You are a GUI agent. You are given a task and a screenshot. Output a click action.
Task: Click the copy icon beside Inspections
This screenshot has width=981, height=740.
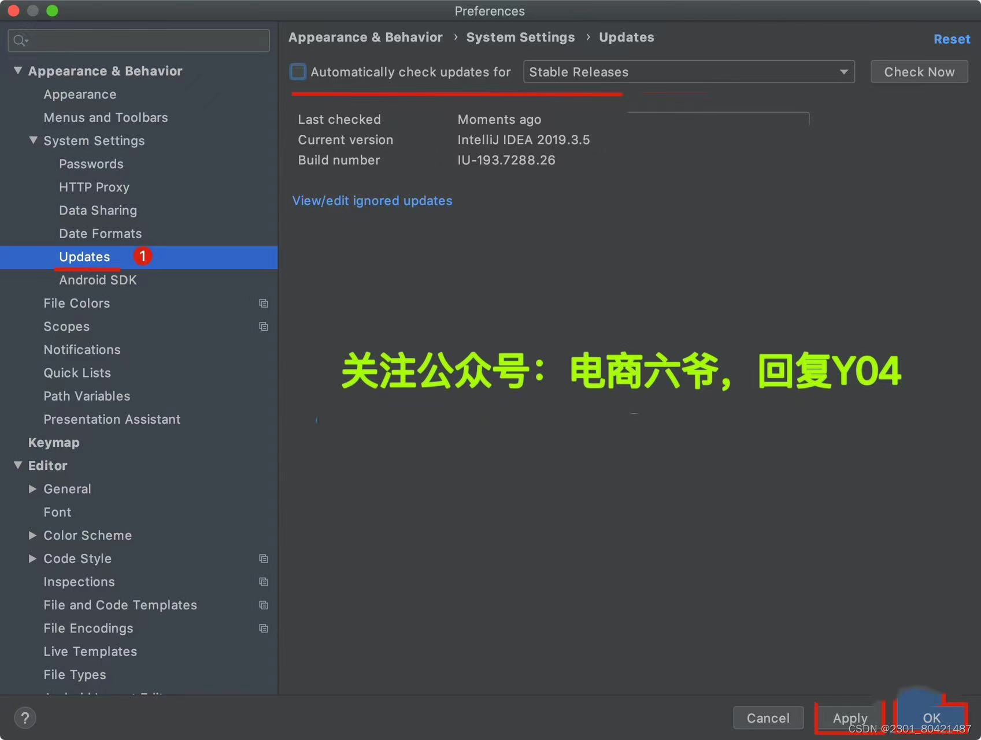[264, 582]
